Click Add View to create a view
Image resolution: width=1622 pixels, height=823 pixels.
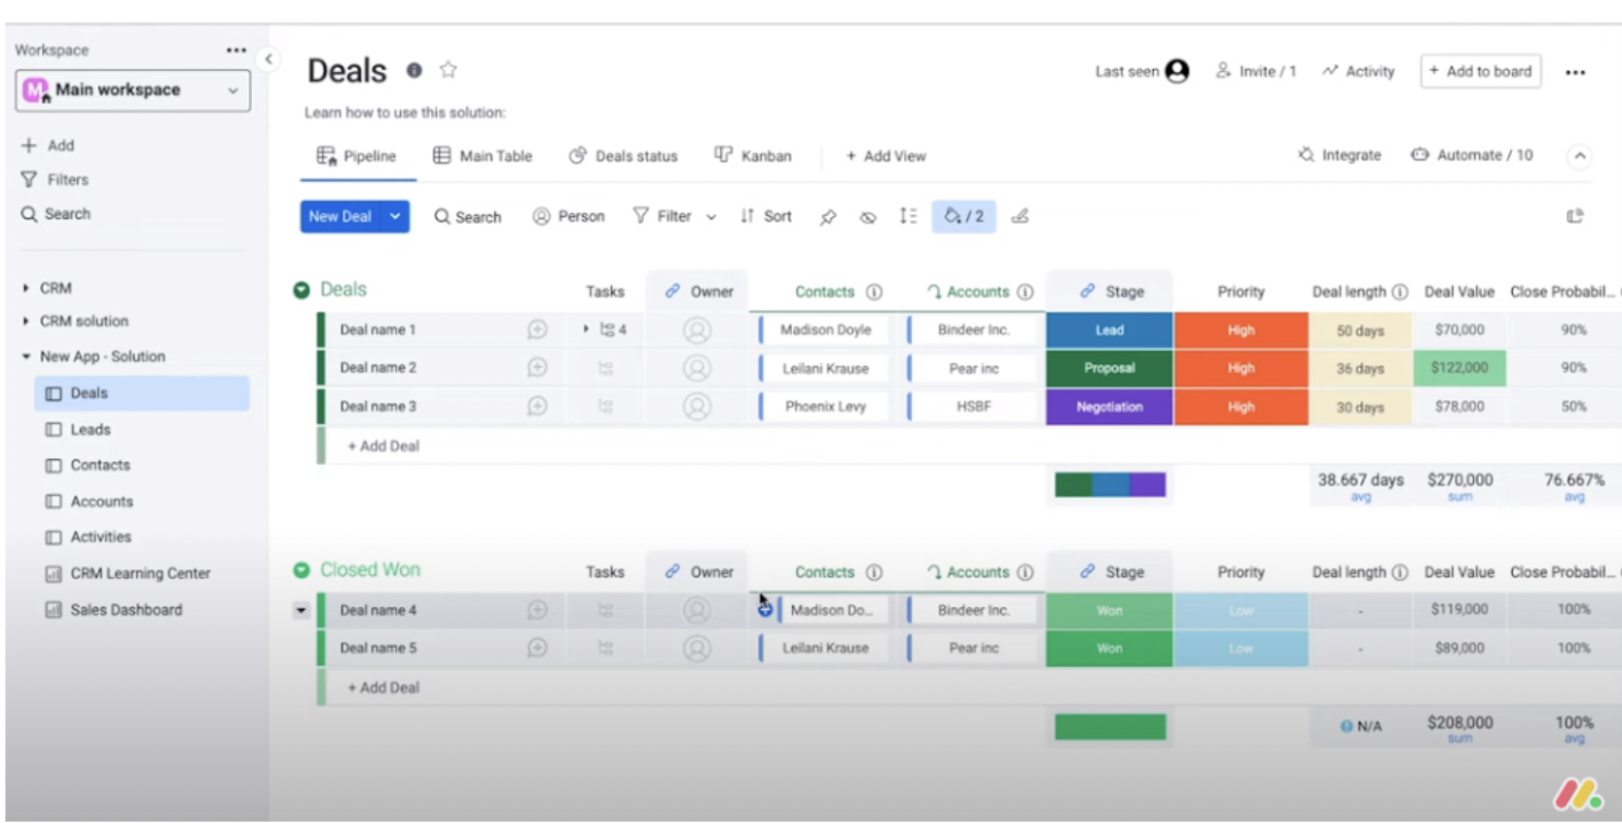[x=886, y=156]
